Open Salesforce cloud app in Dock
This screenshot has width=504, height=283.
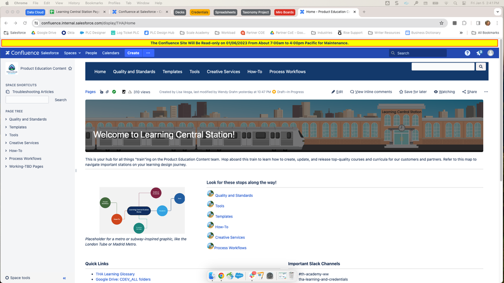click(239, 275)
